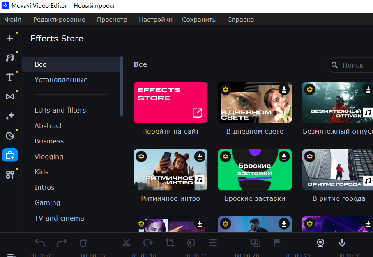Click the Record audio microphone icon

(342, 243)
